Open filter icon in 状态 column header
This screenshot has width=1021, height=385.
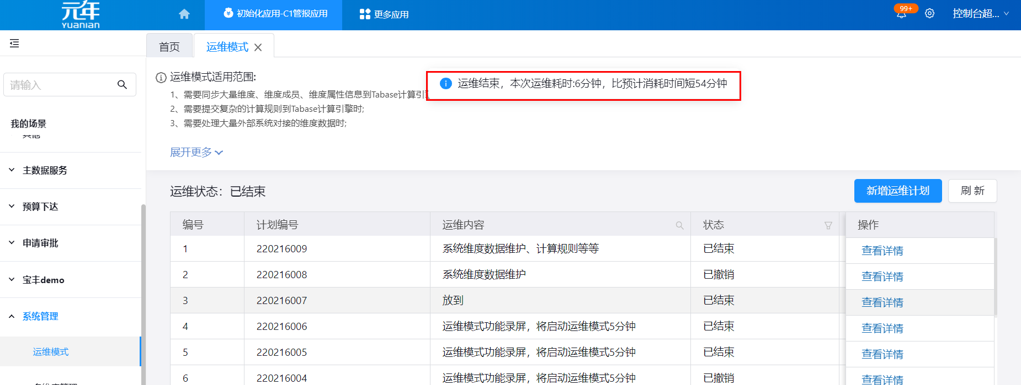click(x=828, y=225)
